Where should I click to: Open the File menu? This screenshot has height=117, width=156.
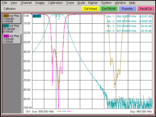point(5,3)
